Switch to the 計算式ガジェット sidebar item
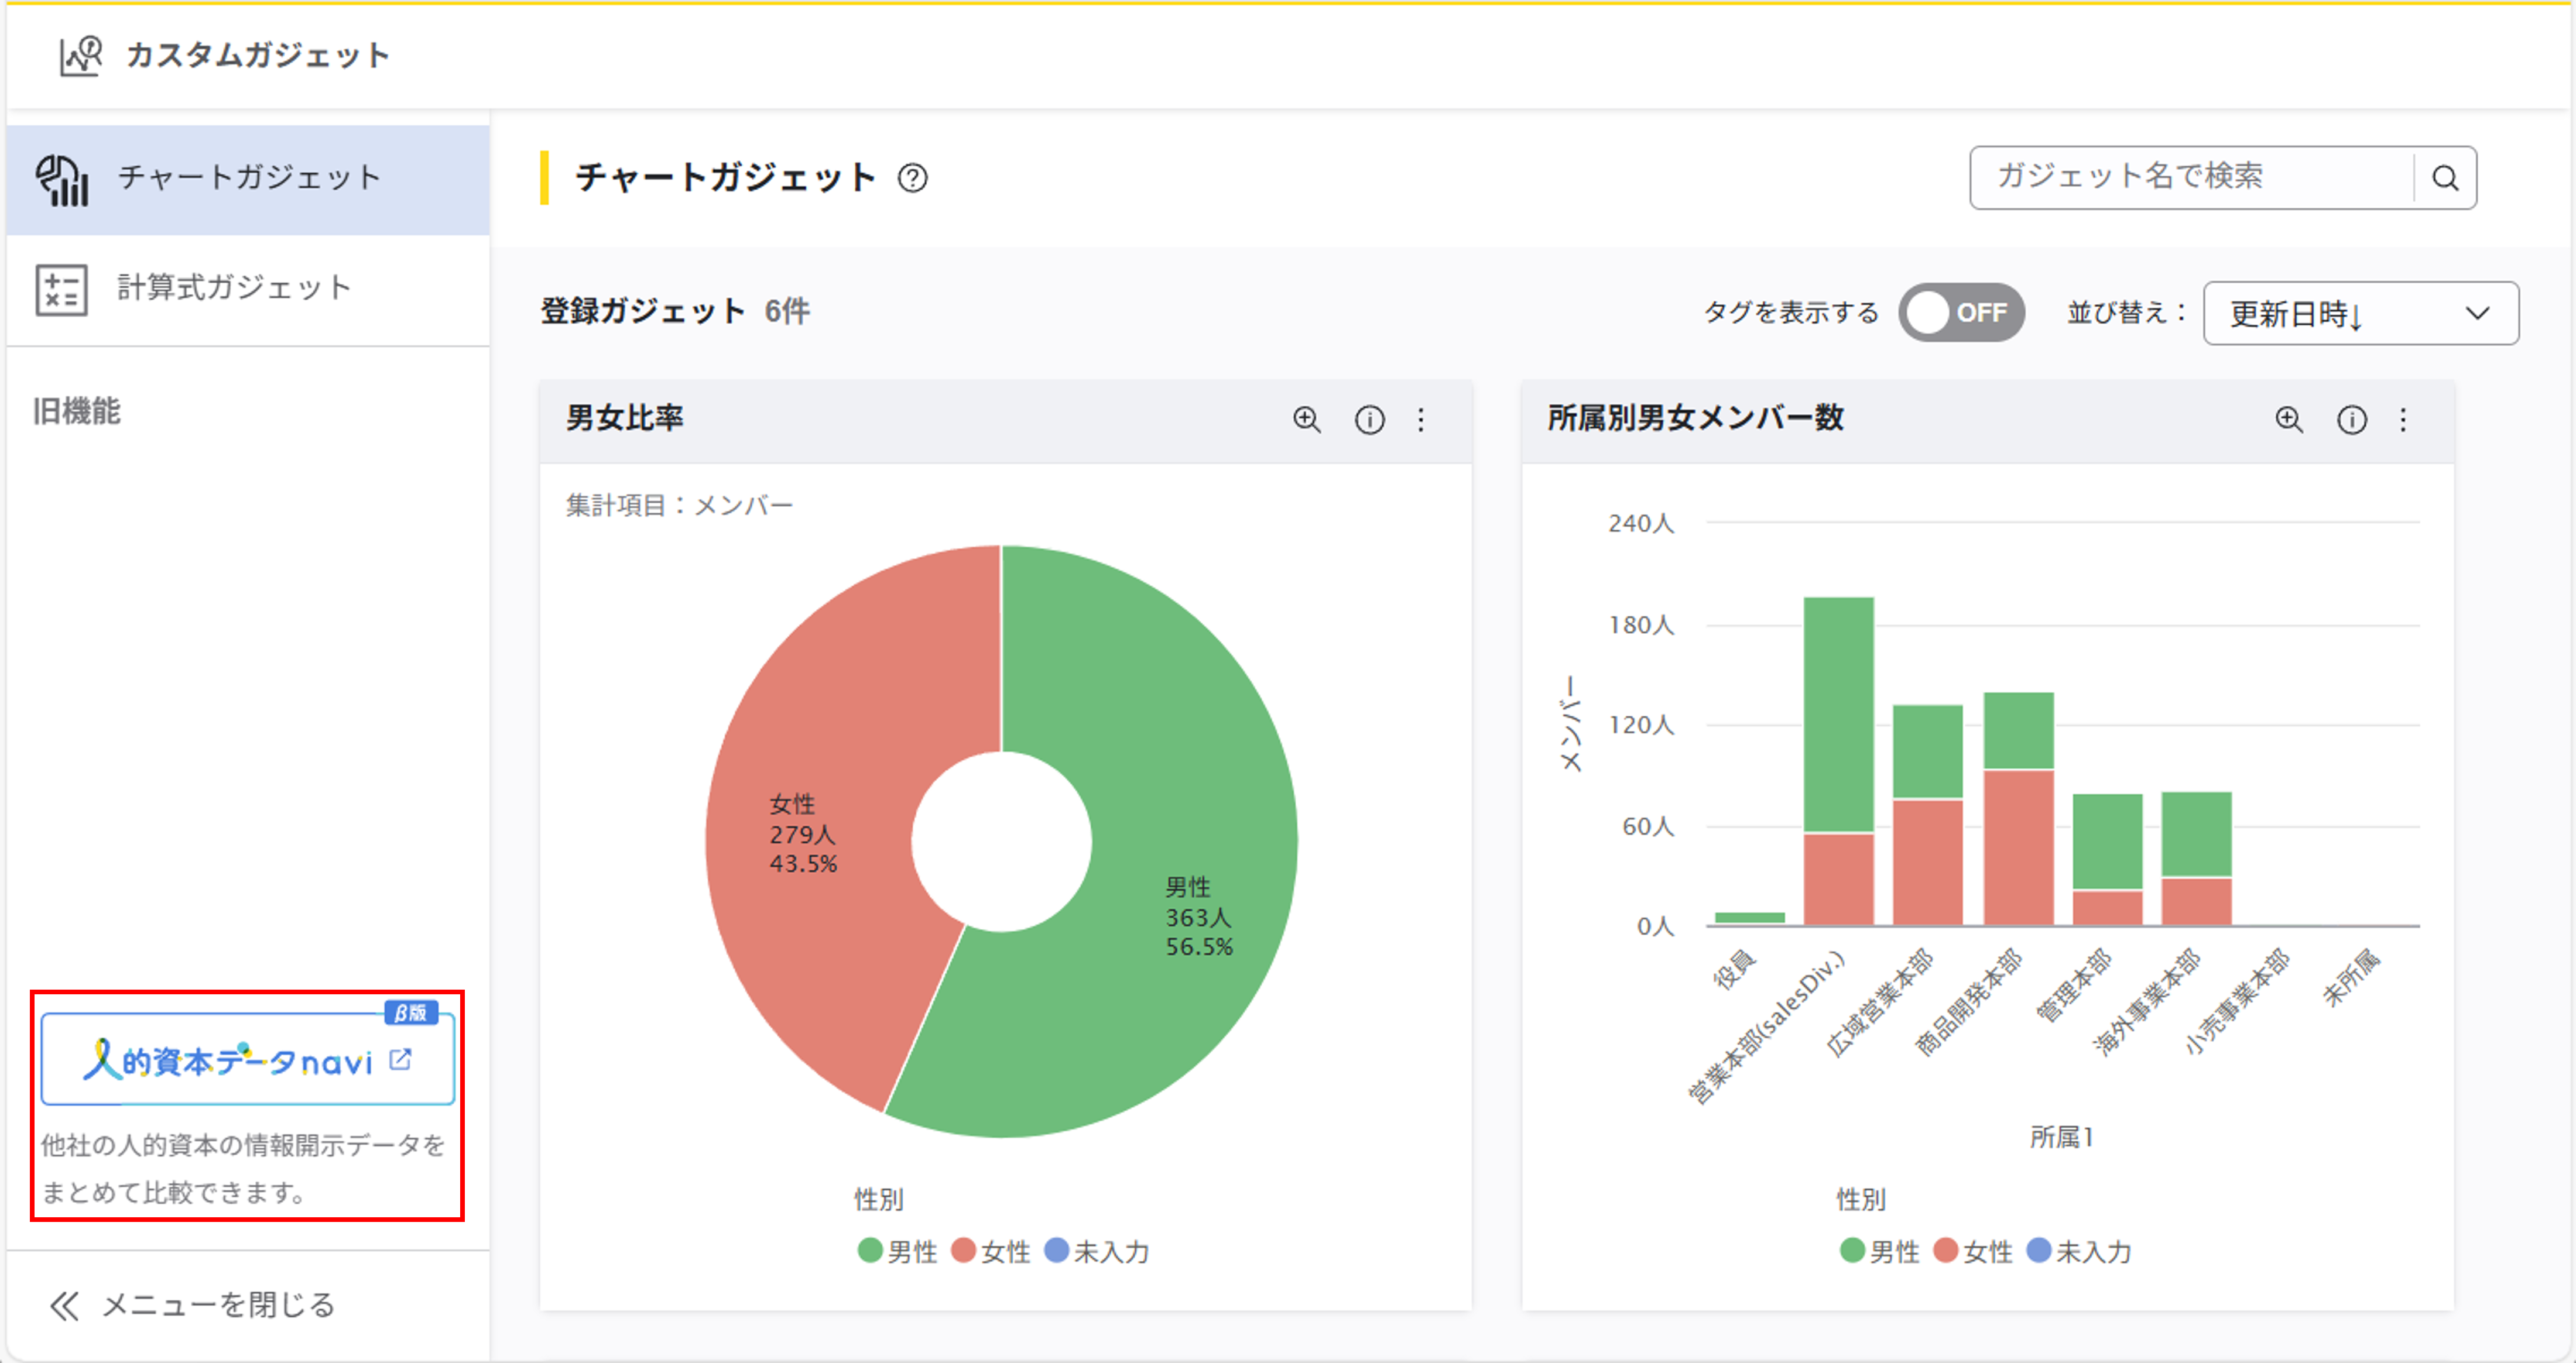The image size is (2576, 1363). 234,289
